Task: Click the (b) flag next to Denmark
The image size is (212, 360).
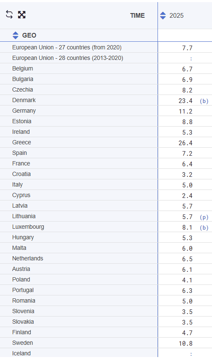Action: pyautogui.click(x=204, y=101)
